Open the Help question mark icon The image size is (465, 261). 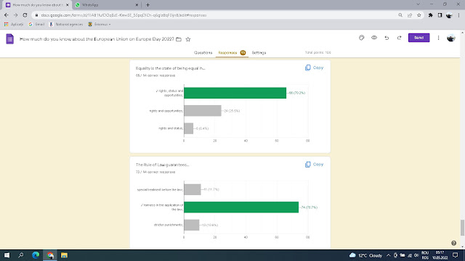(x=453, y=243)
